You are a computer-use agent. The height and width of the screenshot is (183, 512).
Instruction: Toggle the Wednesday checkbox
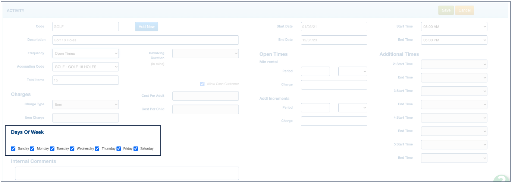(72, 148)
